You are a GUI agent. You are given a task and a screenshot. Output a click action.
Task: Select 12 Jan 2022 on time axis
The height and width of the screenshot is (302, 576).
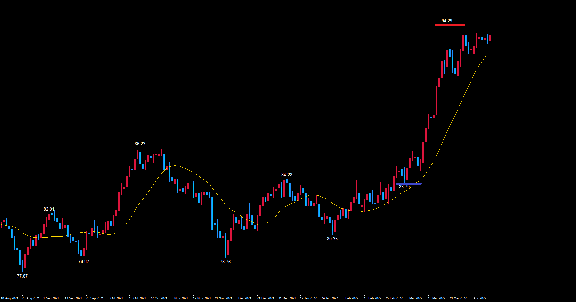click(308, 298)
